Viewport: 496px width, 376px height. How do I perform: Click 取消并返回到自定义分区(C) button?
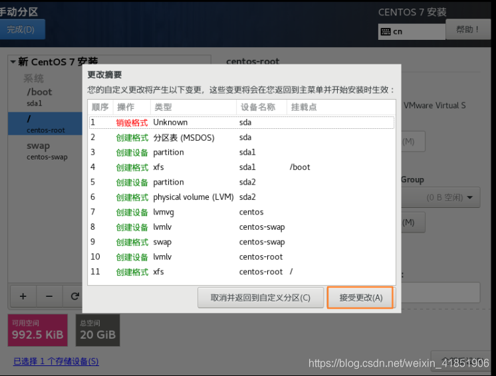point(261,298)
